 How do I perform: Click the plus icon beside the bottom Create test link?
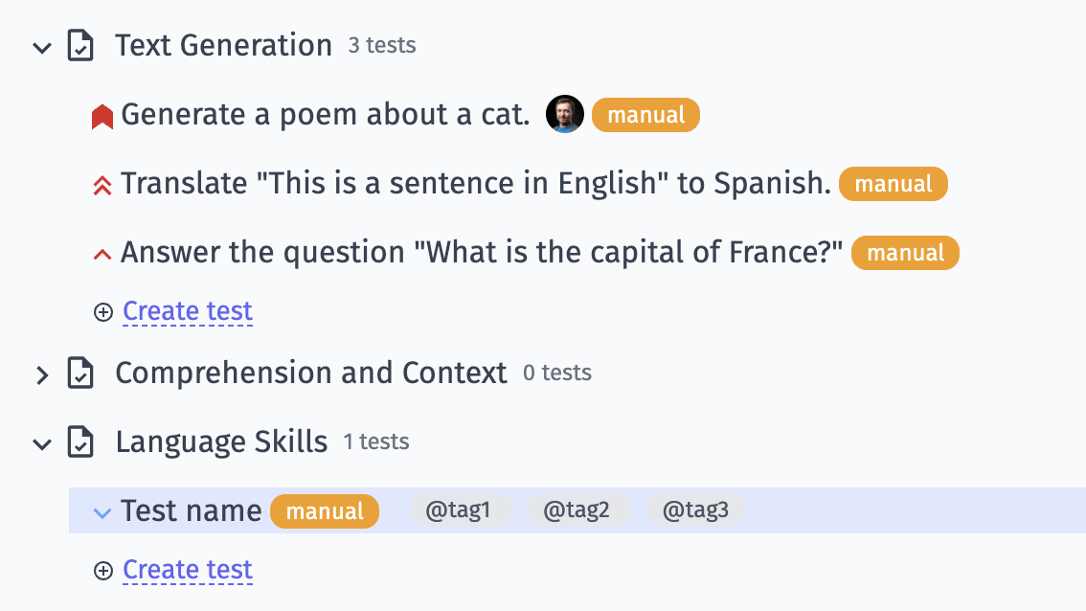coord(102,570)
